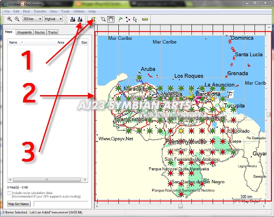Click the maps list horizontal scrollbar thumb

(47, 180)
